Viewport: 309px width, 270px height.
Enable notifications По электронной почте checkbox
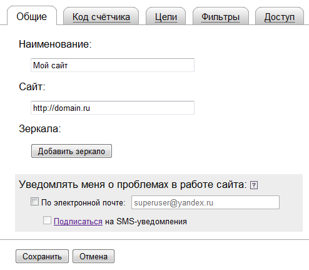(34, 202)
